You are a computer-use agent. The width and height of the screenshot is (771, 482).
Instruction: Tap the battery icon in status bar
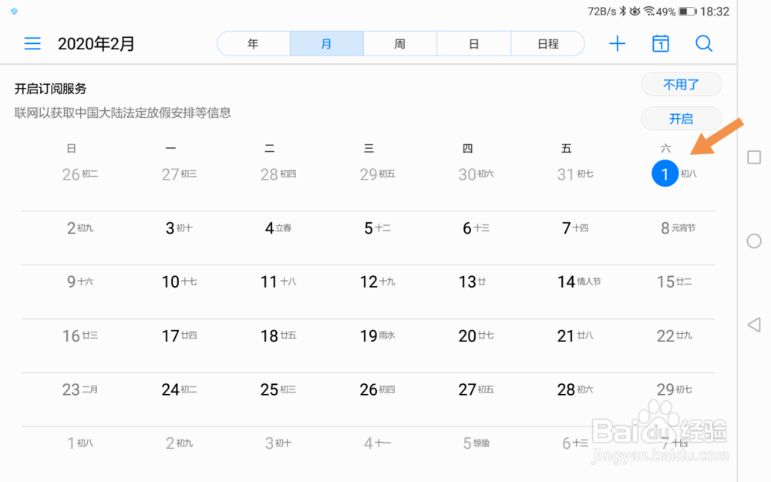(x=687, y=12)
